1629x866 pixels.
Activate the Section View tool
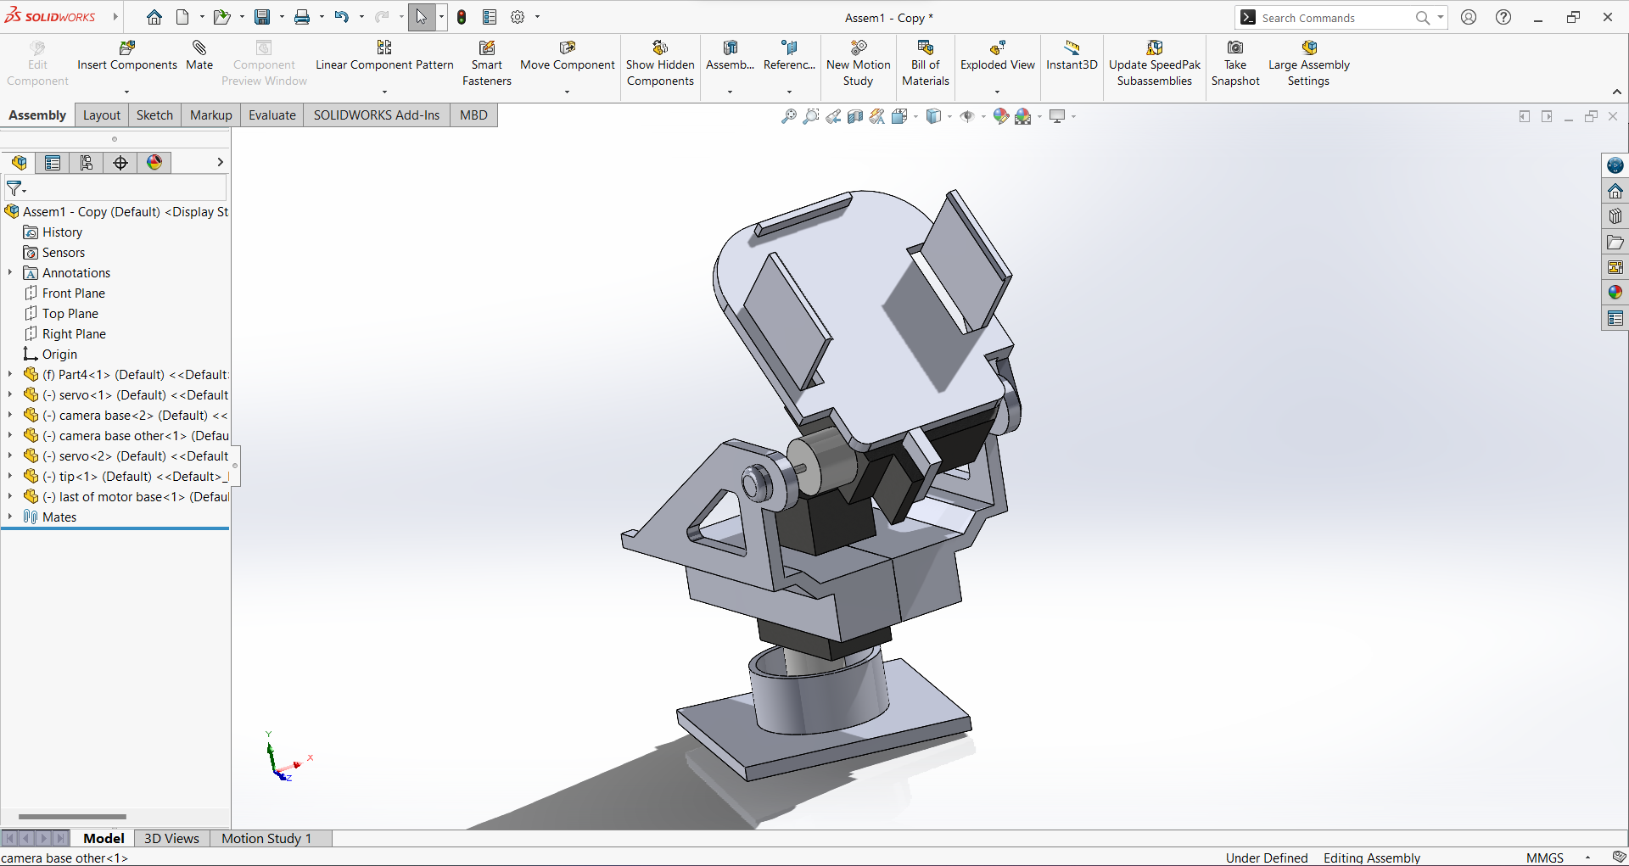coord(854,116)
